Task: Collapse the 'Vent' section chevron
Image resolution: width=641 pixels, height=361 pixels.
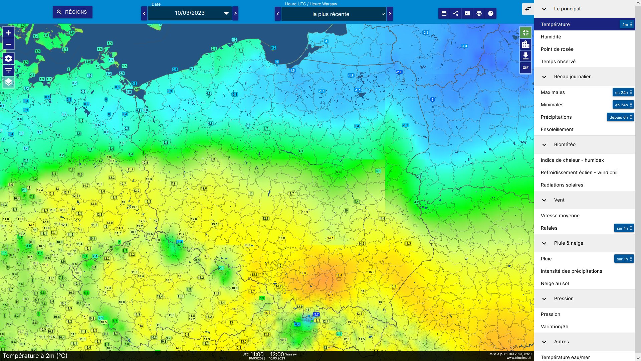Action: coord(544,200)
